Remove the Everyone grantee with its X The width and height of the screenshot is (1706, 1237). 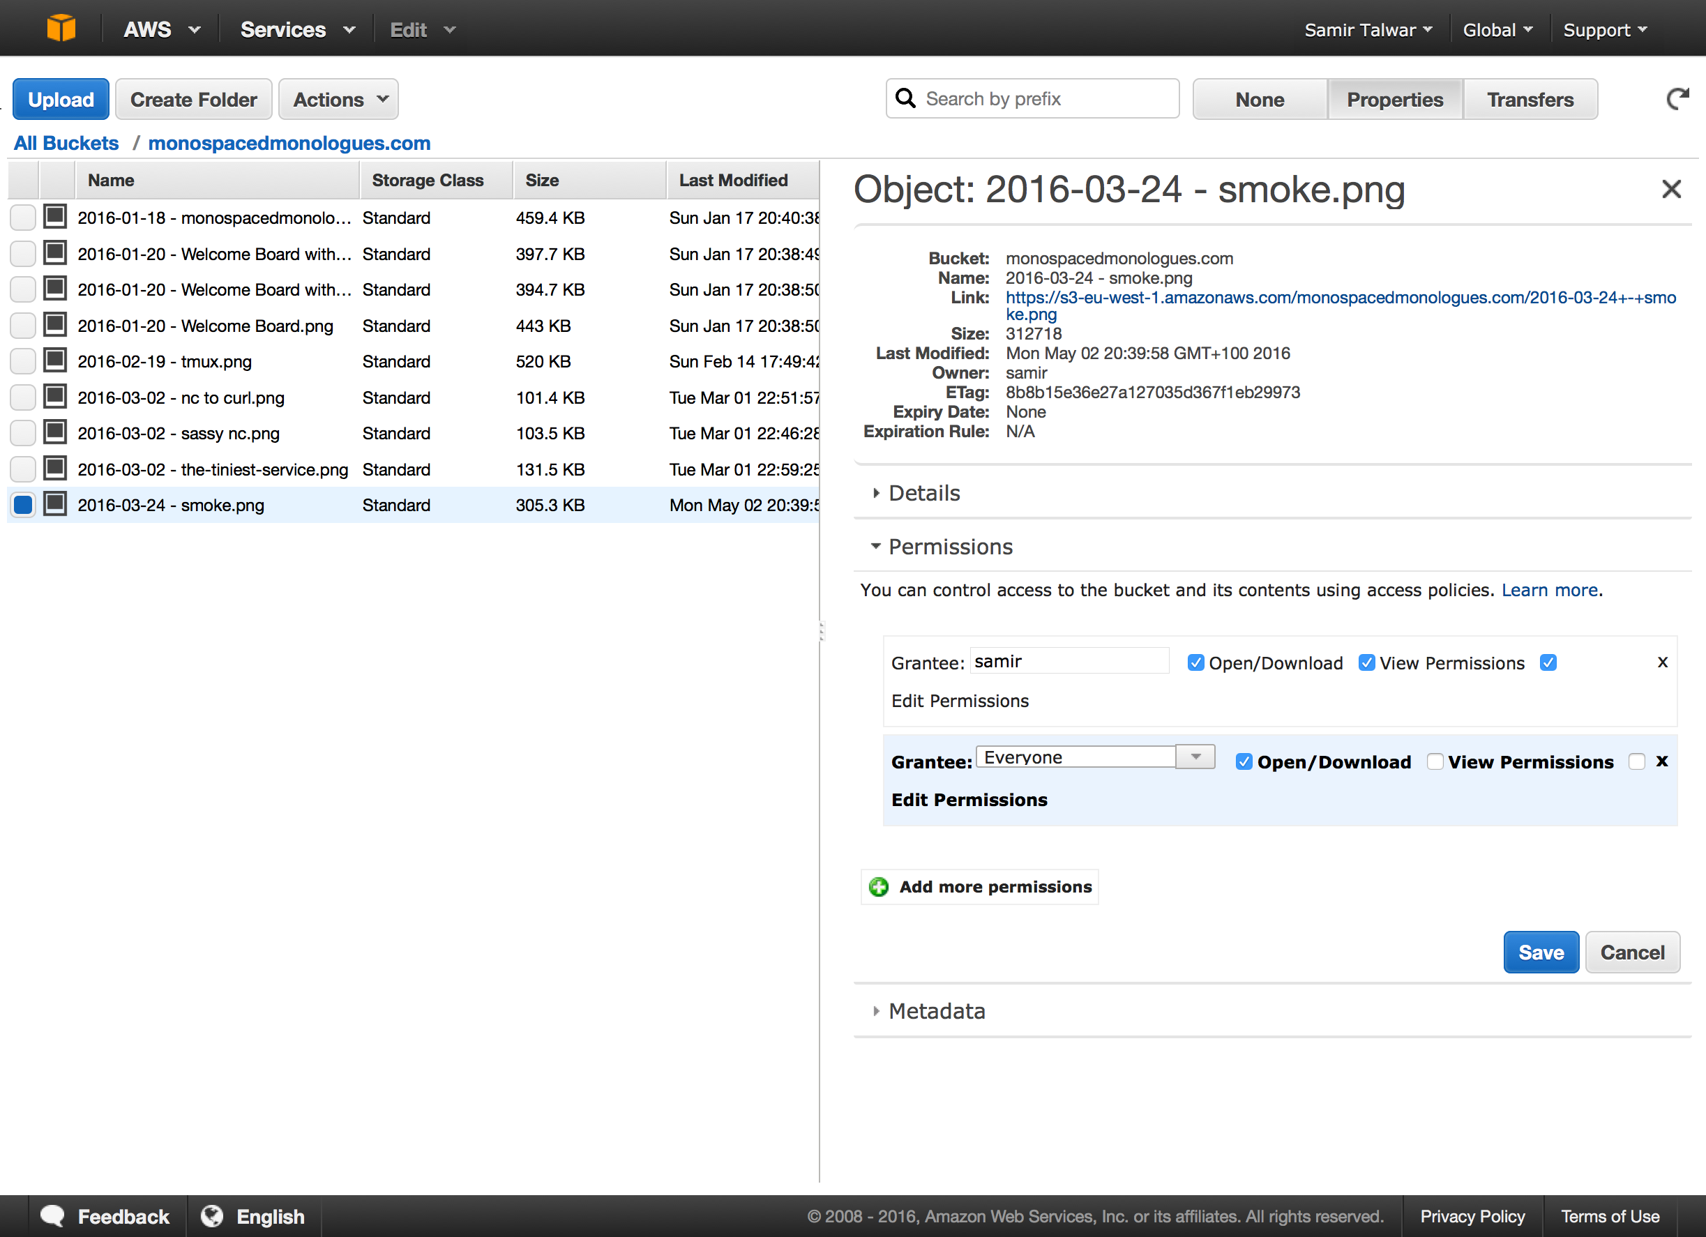1661,761
